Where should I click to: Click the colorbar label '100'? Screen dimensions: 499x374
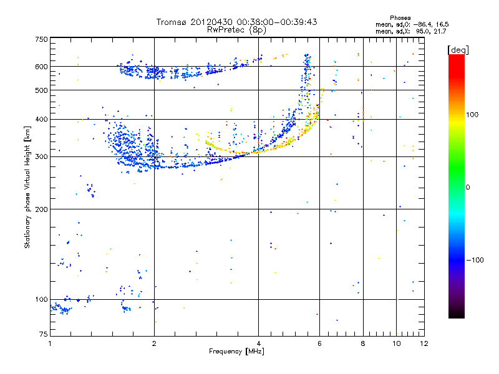tap(472, 115)
